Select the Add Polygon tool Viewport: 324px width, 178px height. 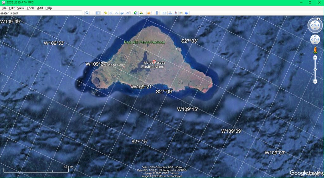[x=111, y=13]
